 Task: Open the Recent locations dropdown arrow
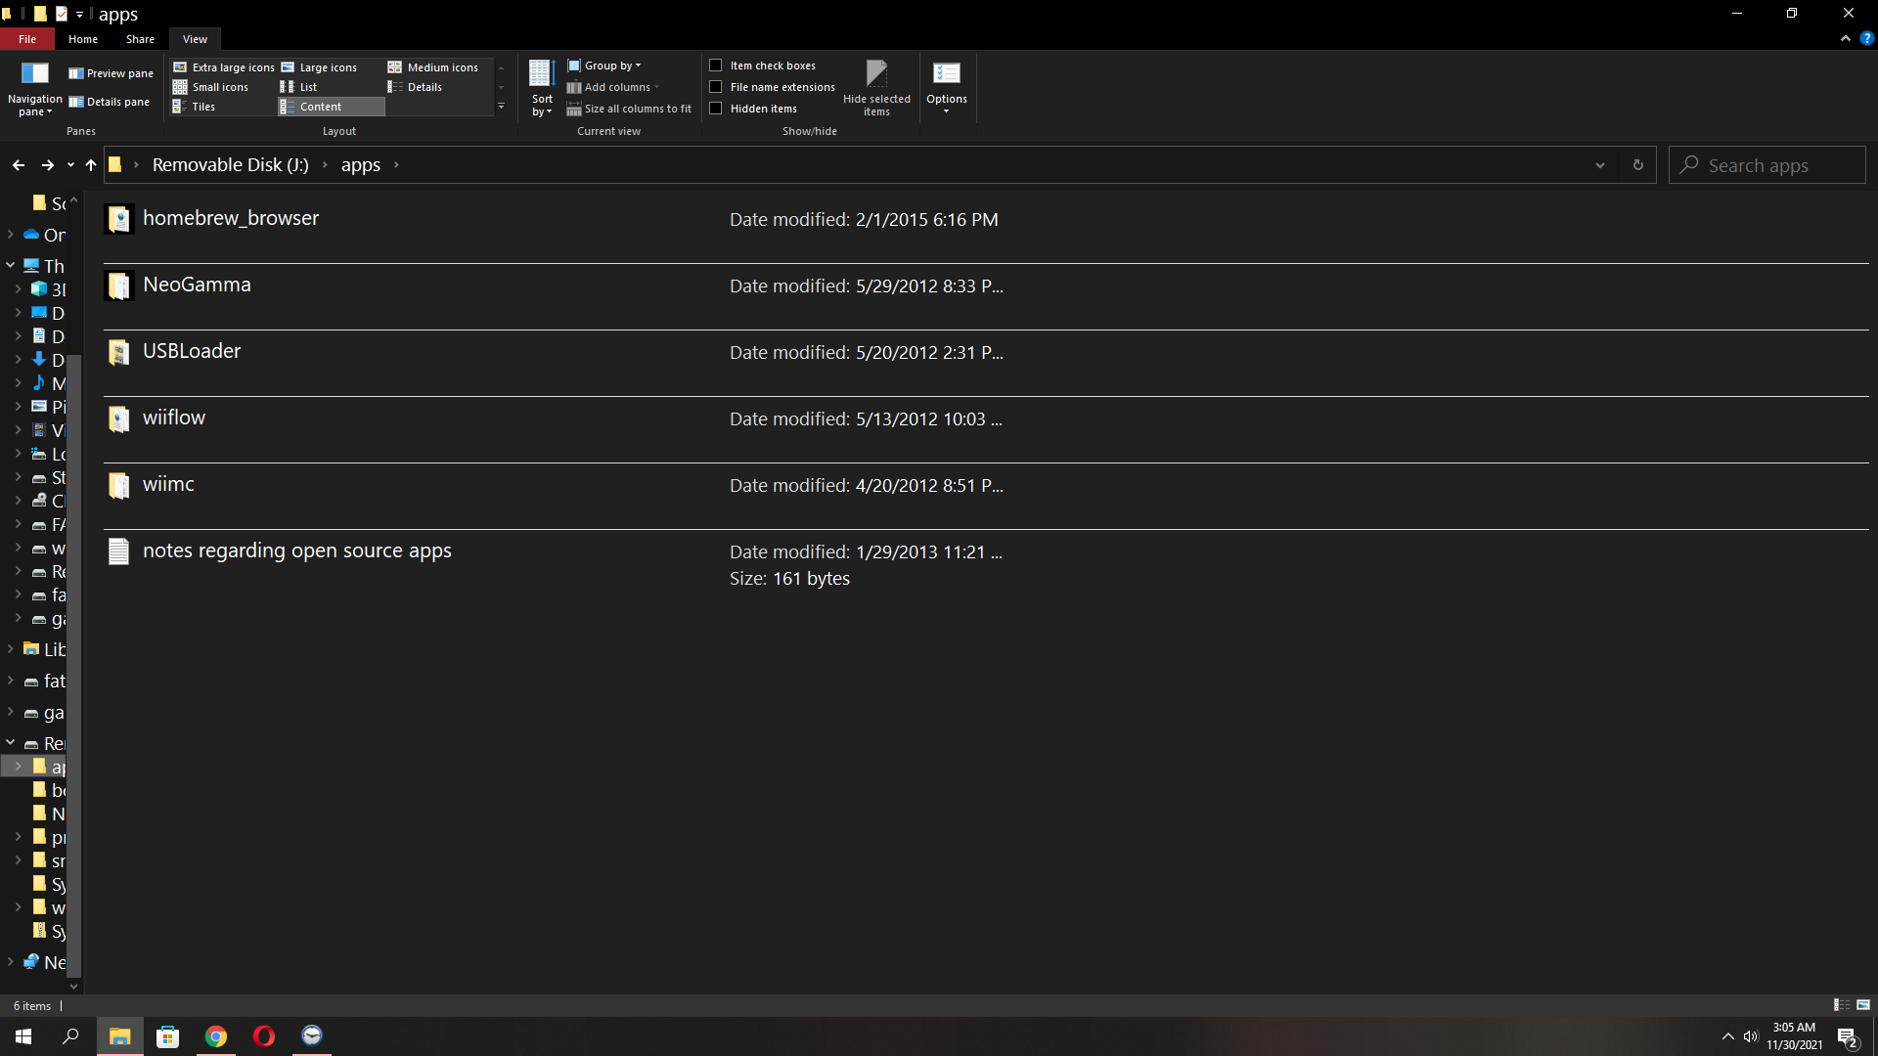pos(70,165)
